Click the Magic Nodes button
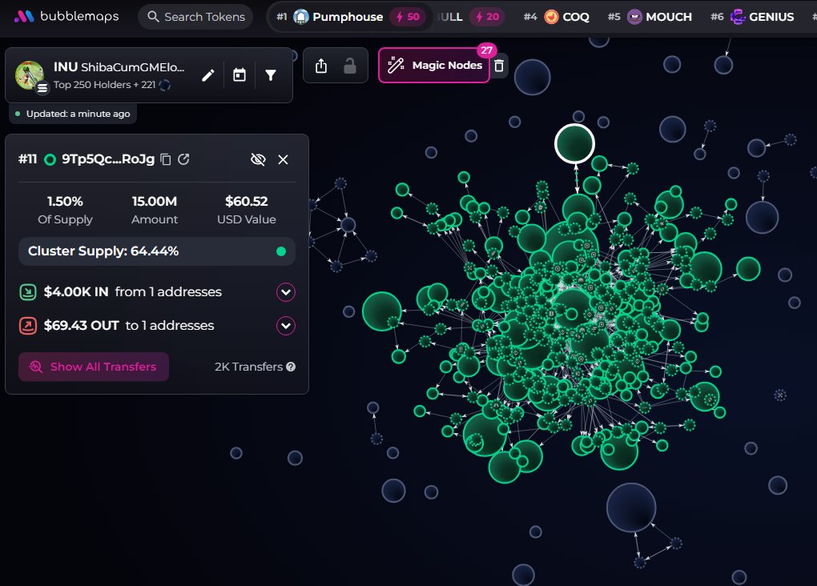Image resolution: width=817 pixels, height=586 pixels. click(434, 66)
